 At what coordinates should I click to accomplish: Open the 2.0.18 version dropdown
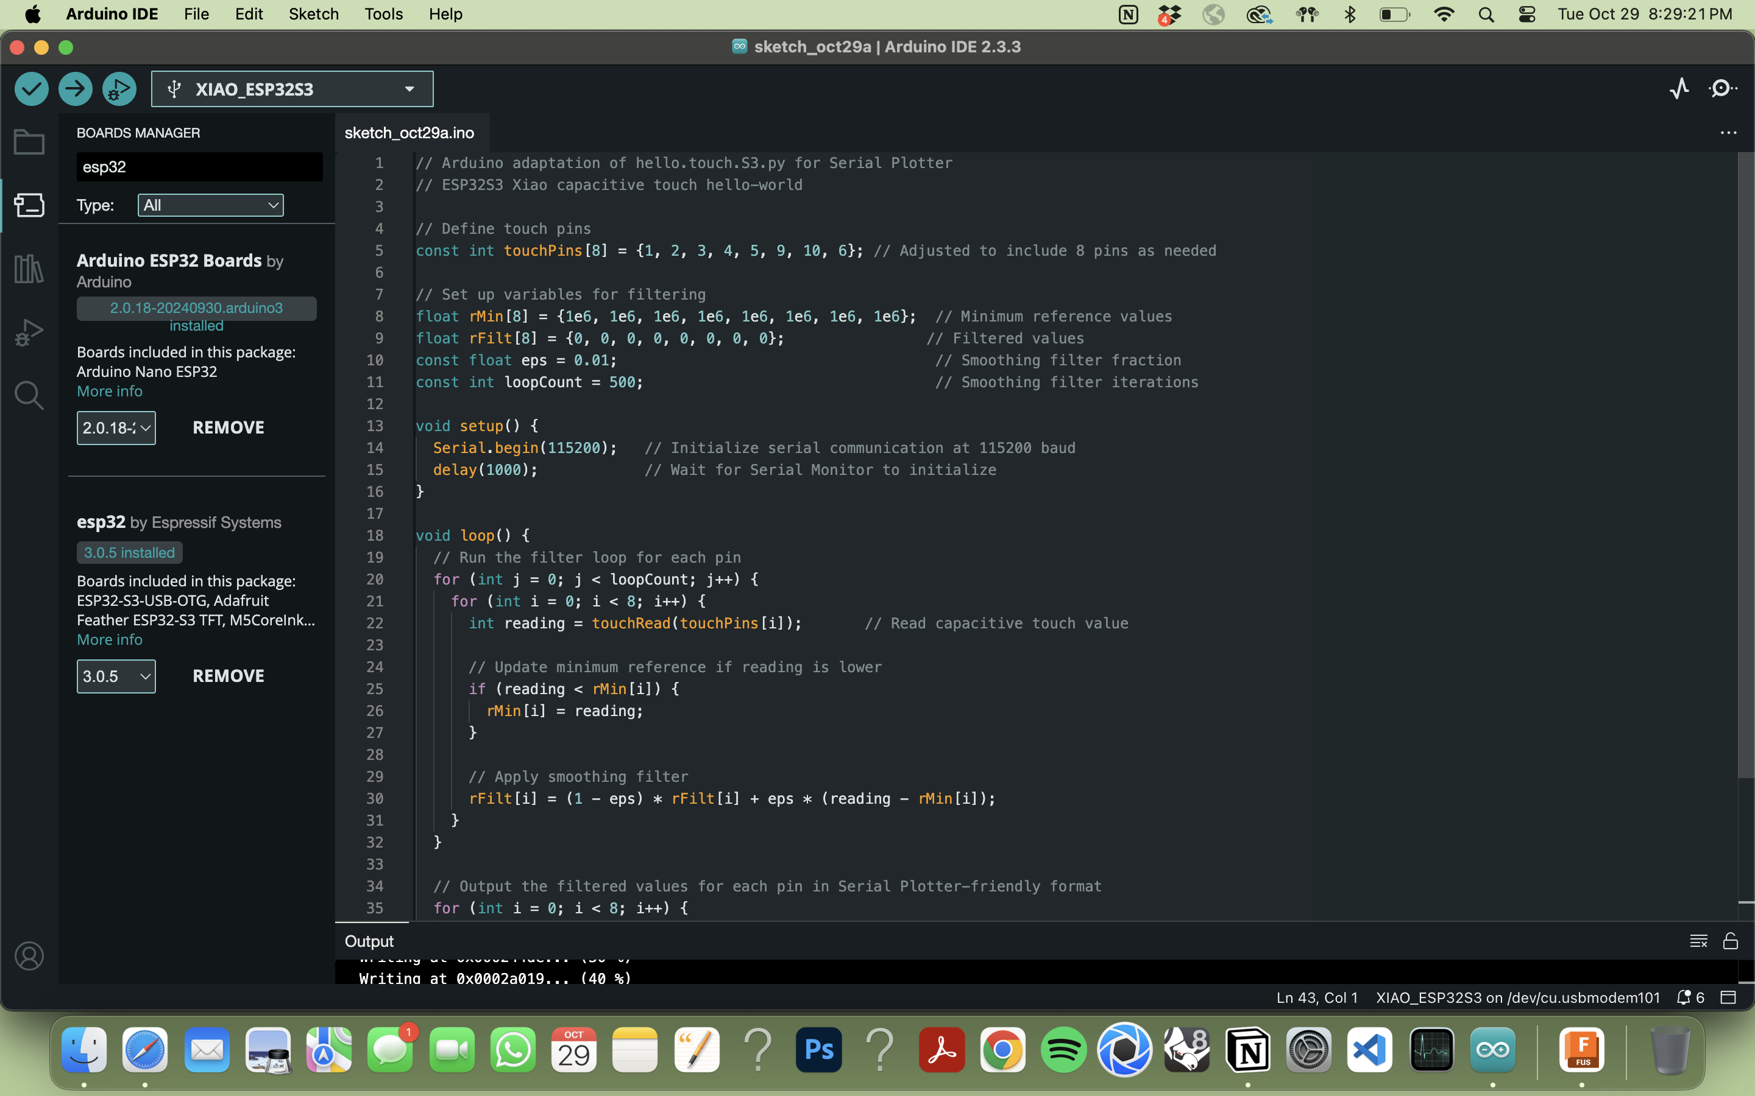(116, 427)
